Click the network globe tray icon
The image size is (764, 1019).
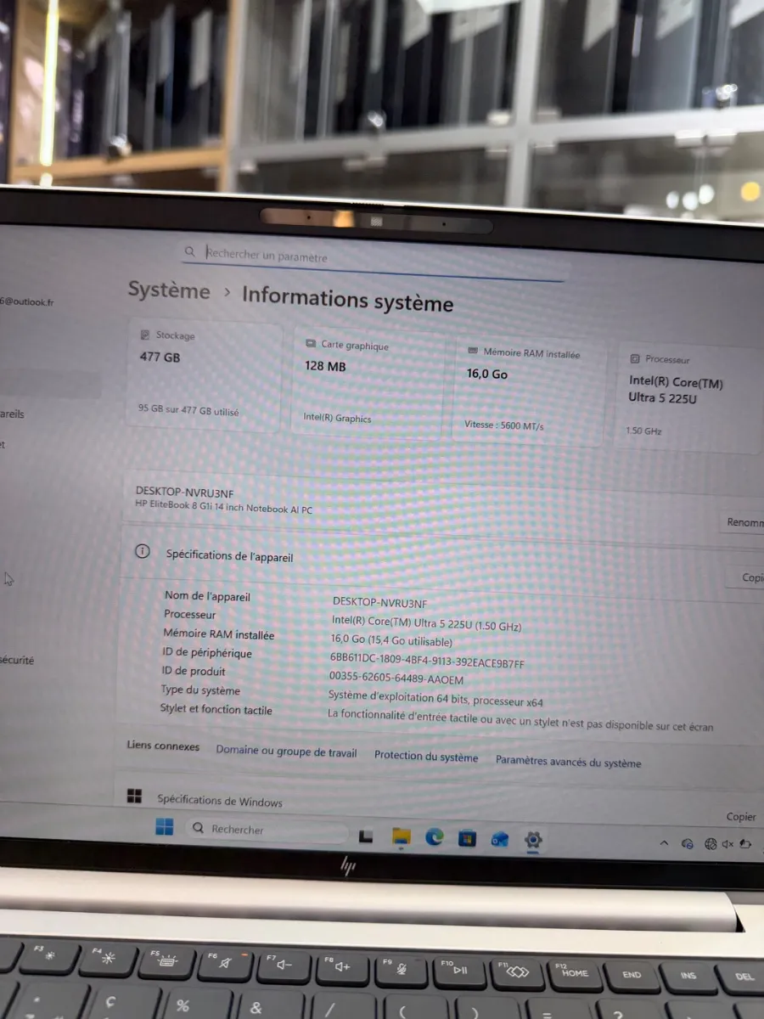711,844
